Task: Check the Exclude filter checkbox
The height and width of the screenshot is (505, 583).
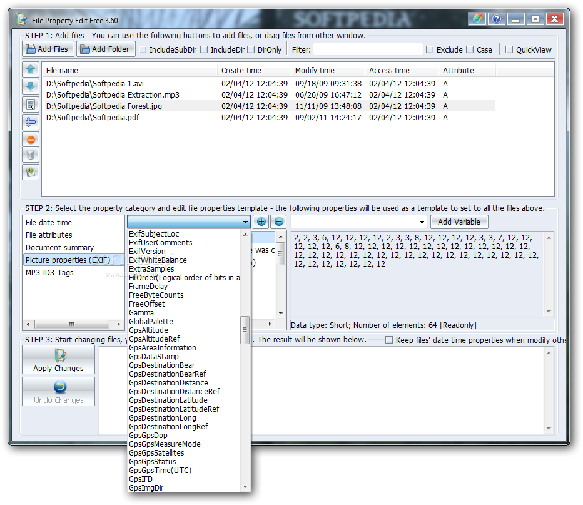Action: [430, 49]
